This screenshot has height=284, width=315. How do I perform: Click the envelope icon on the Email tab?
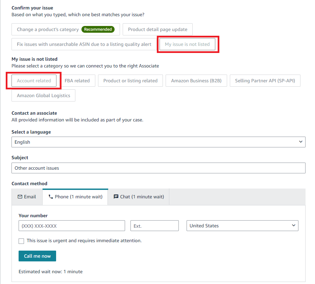click(x=20, y=196)
